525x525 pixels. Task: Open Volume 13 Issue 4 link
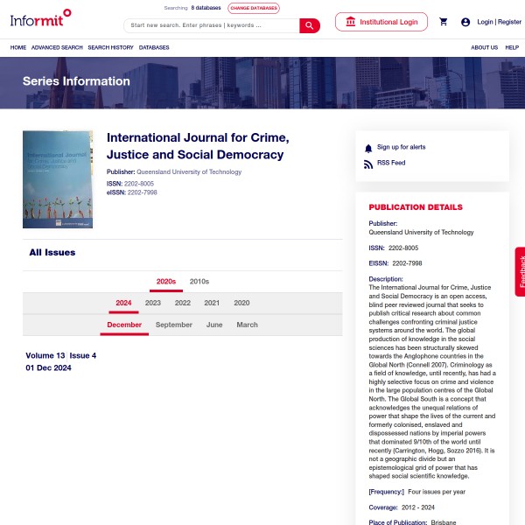pos(61,356)
